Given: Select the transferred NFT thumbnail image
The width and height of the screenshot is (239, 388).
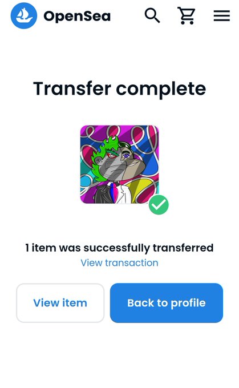Looking at the screenshot, I should point(120,164).
